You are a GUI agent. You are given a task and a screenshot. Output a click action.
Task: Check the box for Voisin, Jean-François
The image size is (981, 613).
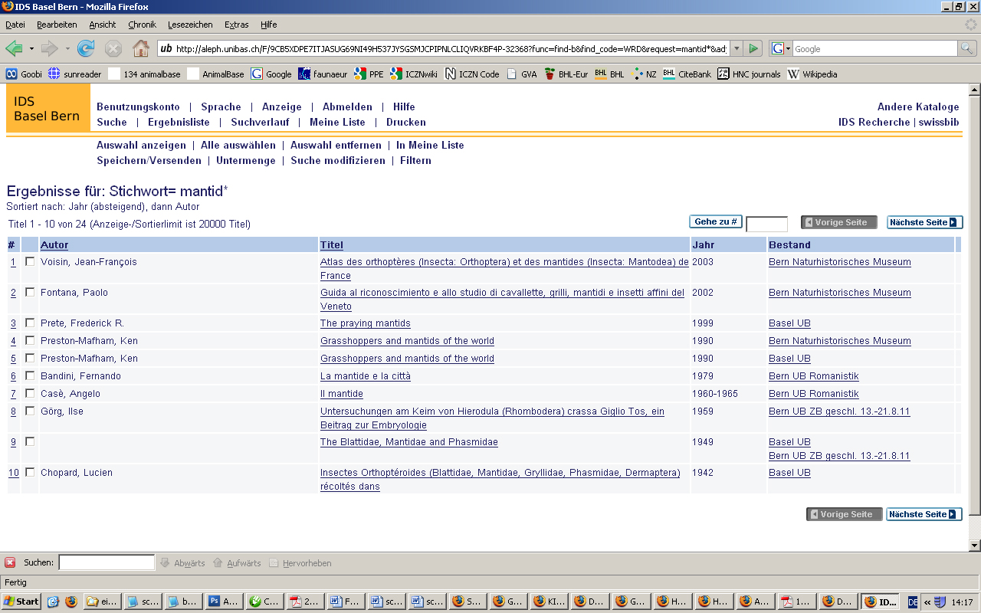[x=30, y=262]
